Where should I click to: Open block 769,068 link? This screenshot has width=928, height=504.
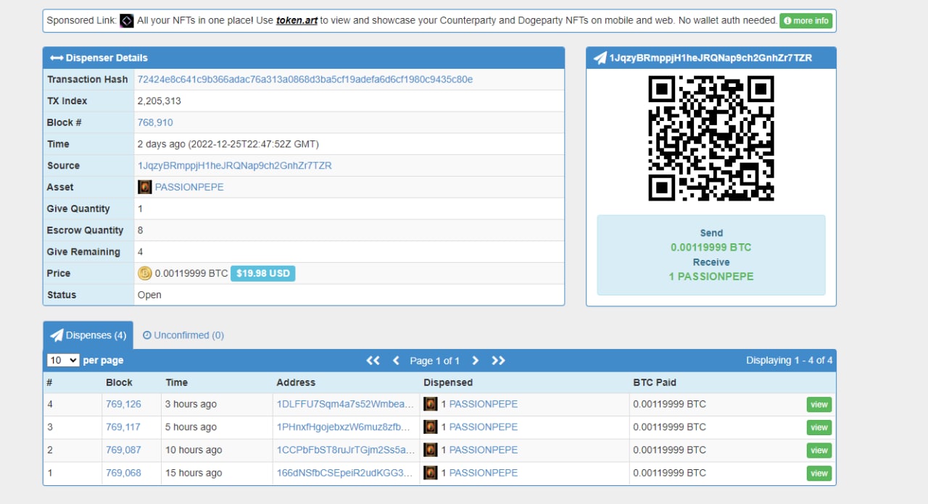click(x=123, y=473)
